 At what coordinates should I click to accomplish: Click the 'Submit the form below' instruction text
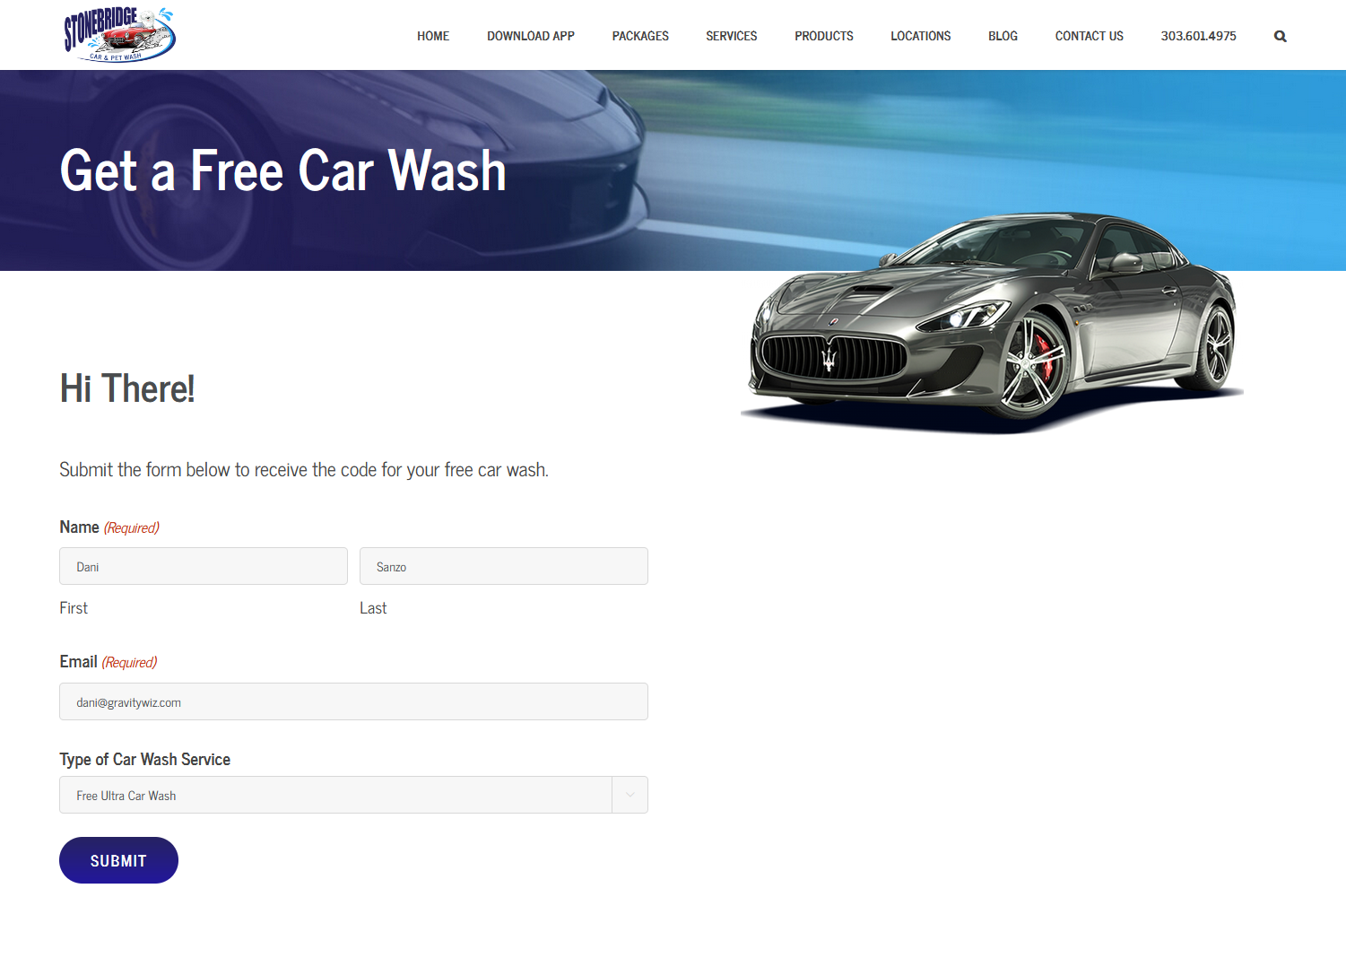point(304,470)
